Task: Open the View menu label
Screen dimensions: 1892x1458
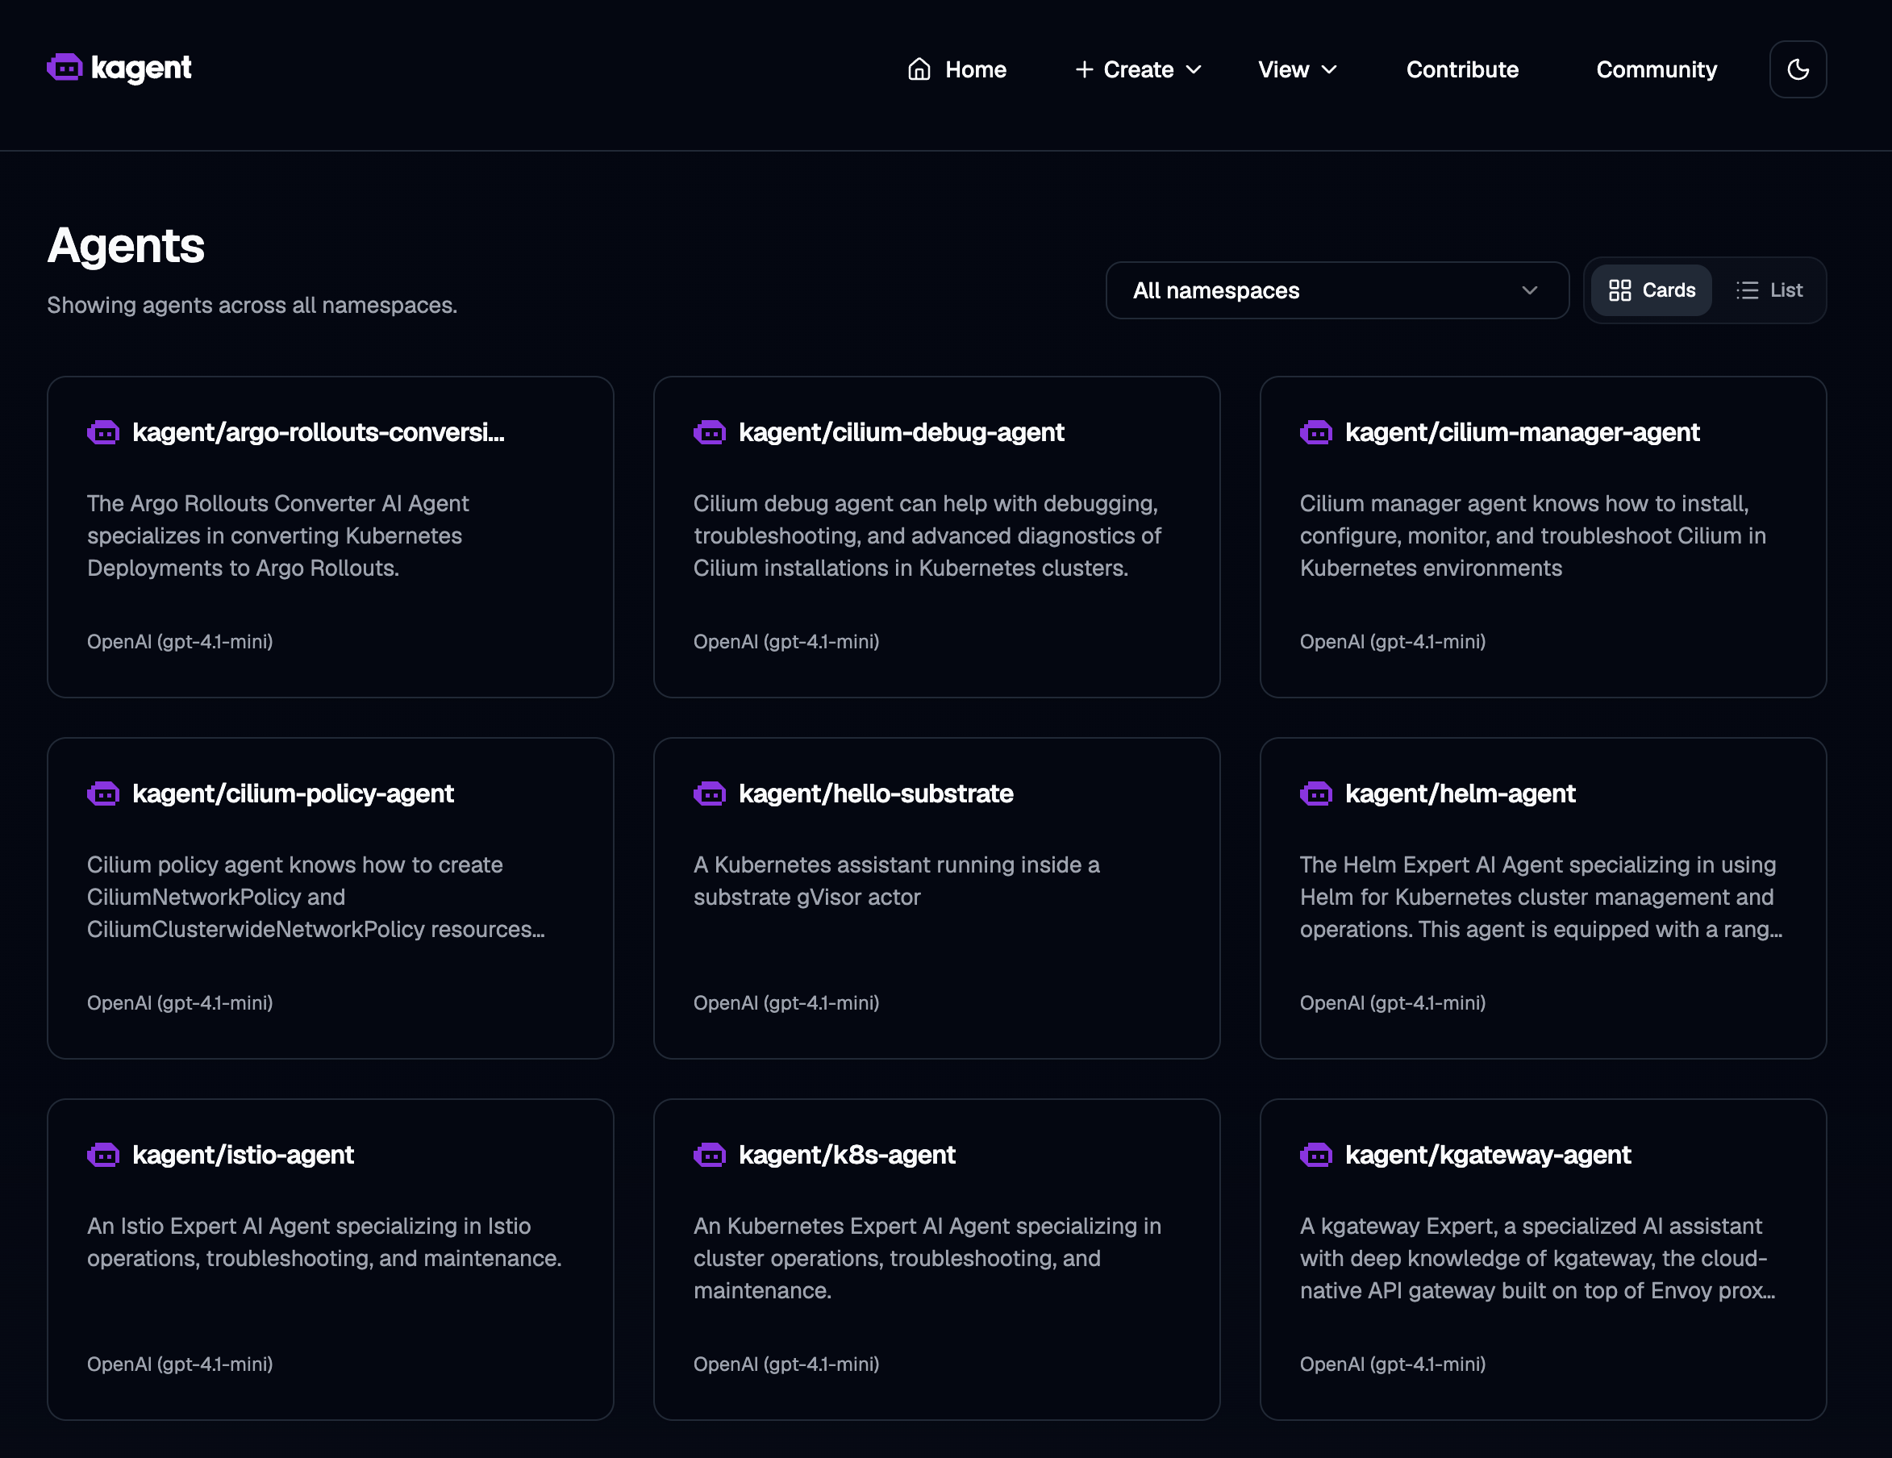Action: pyautogui.click(x=1283, y=69)
